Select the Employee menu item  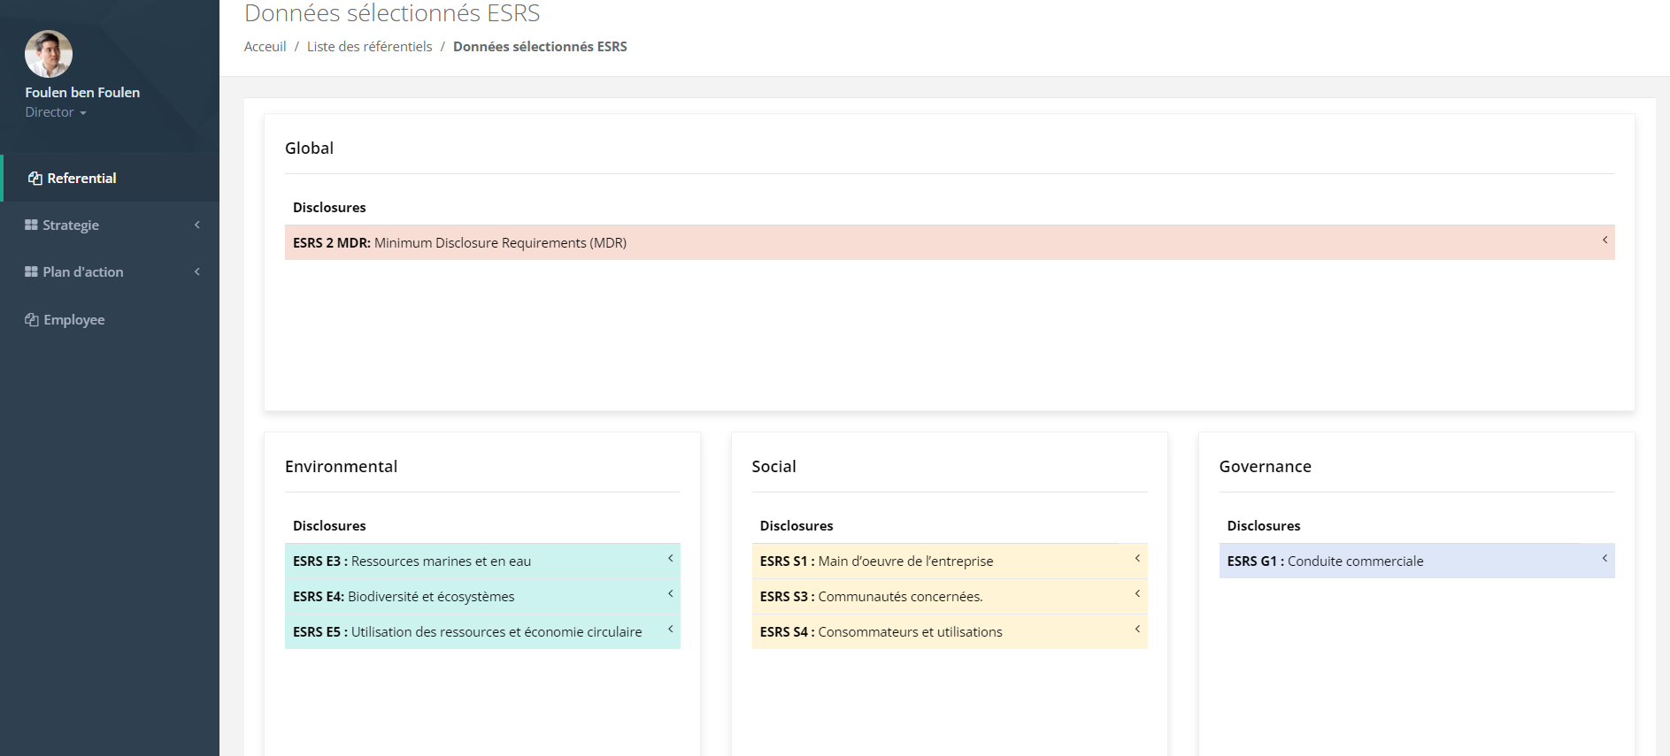click(74, 320)
